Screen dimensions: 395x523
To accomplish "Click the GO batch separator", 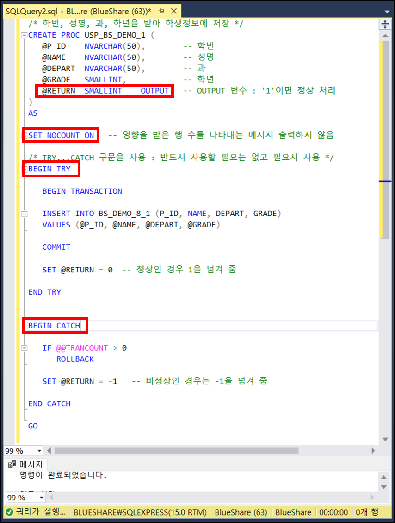I will [x=33, y=426].
